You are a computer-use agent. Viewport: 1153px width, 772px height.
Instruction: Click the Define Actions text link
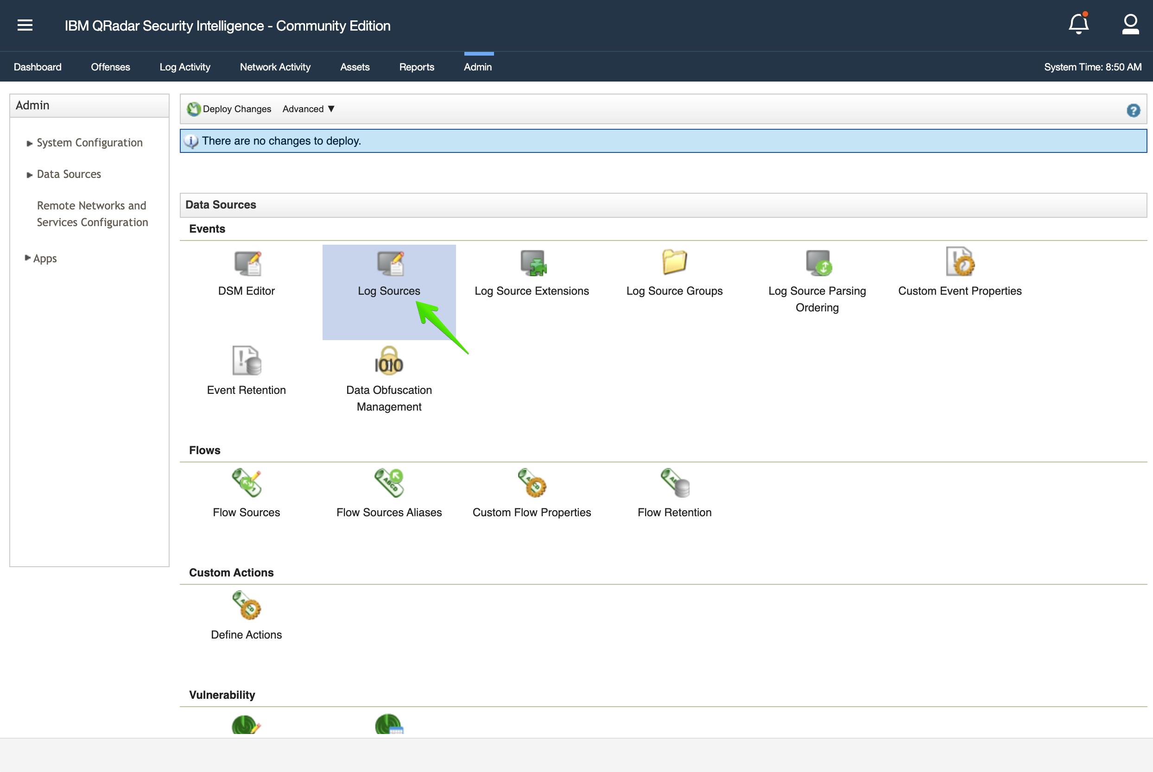pyautogui.click(x=247, y=635)
